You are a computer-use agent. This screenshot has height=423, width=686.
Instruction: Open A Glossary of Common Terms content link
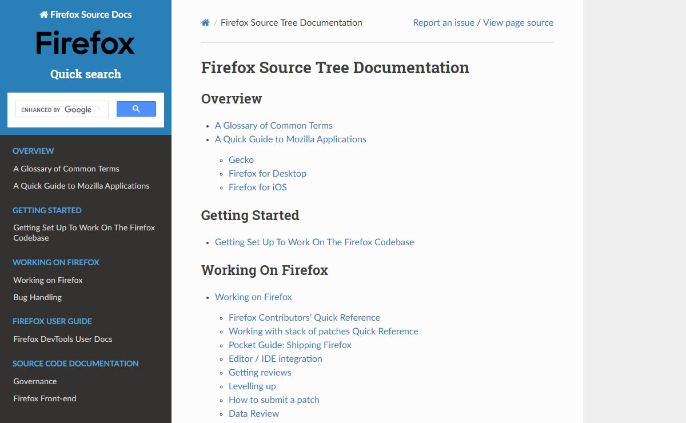[x=274, y=125]
